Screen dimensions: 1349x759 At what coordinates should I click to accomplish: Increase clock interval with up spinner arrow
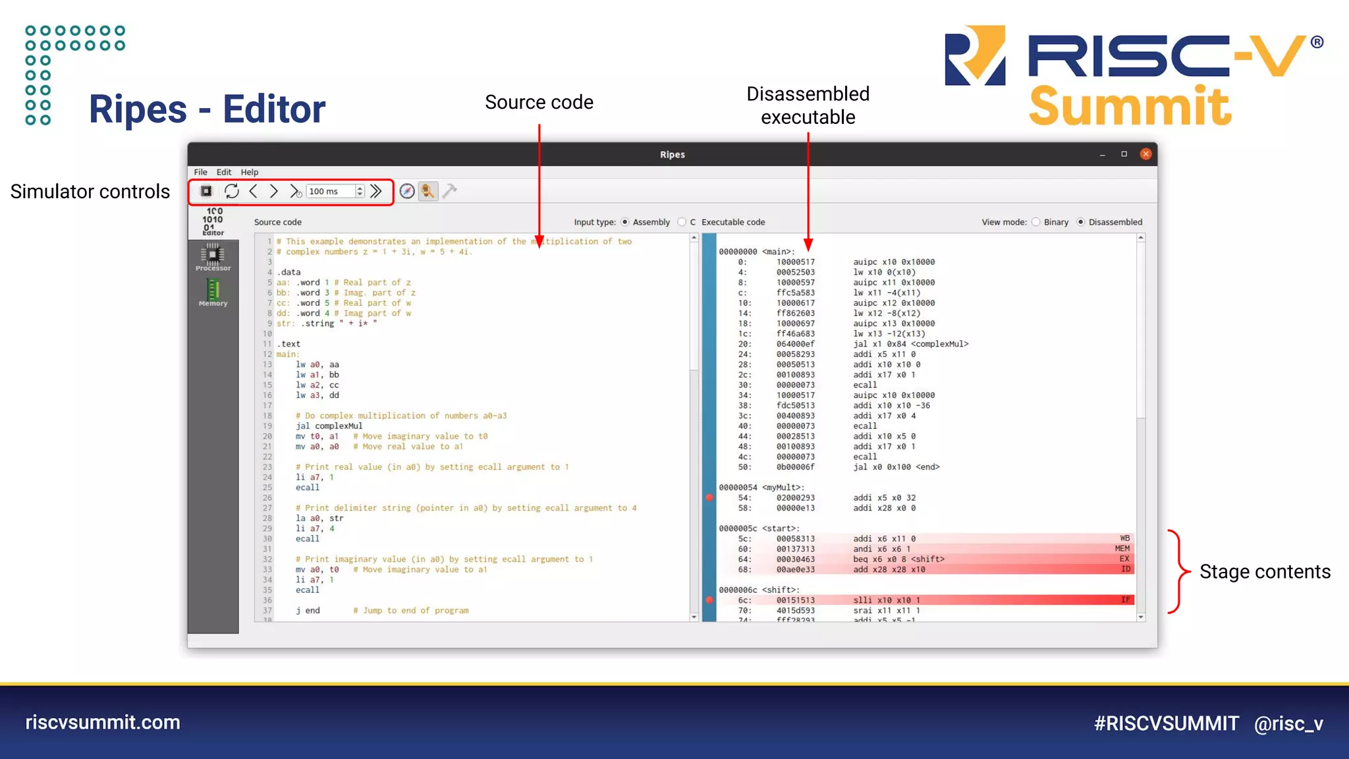click(x=360, y=188)
